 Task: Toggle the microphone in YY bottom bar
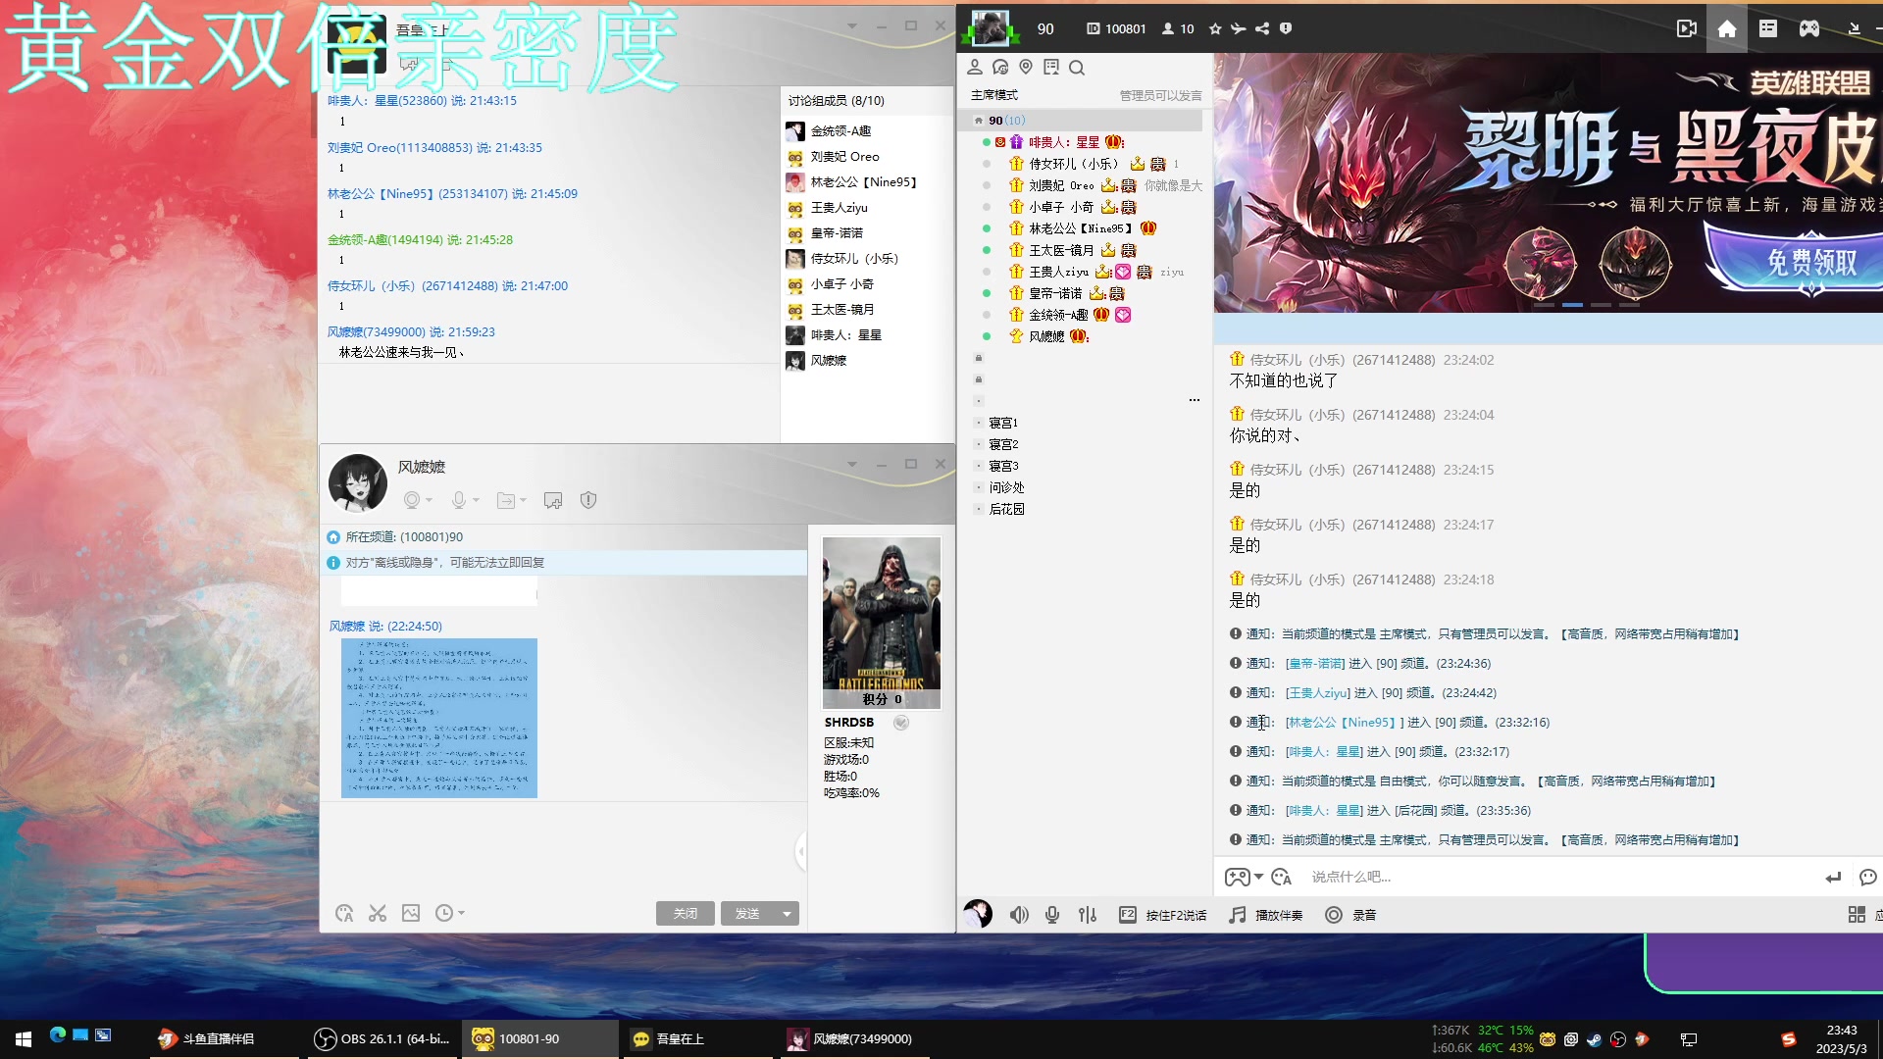(x=1052, y=915)
